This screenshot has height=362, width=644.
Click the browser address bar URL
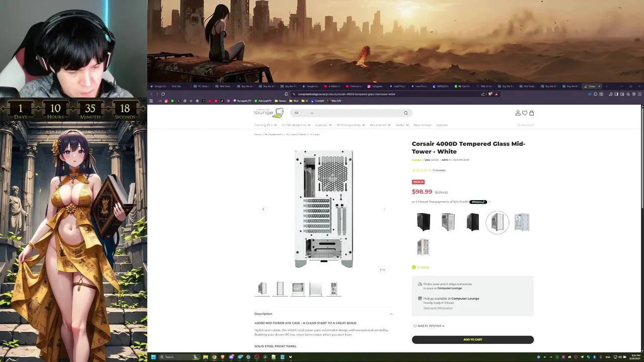click(x=347, y=94)
